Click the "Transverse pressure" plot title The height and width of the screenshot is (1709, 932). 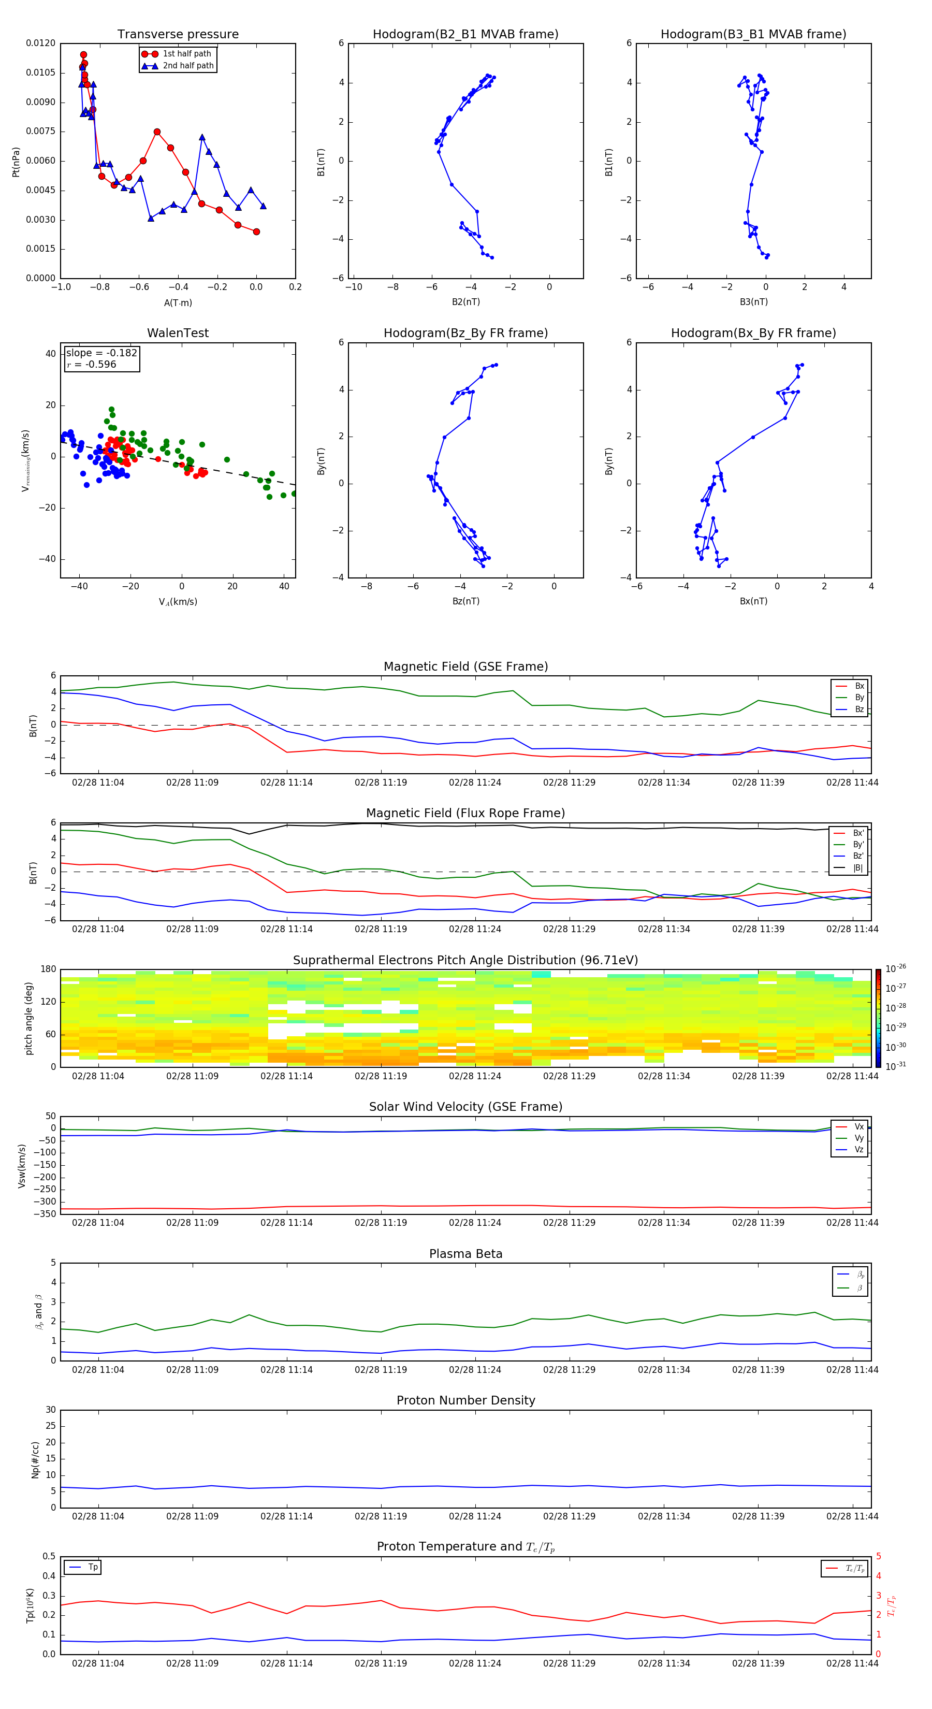tap(178, 35)
